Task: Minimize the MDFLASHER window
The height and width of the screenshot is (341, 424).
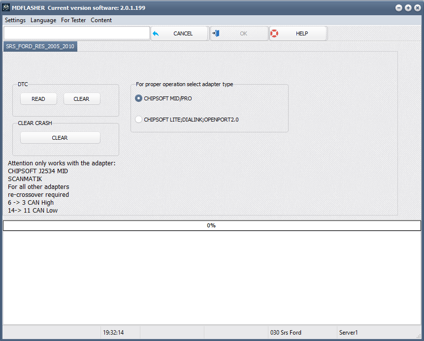Action: point(398,8)
